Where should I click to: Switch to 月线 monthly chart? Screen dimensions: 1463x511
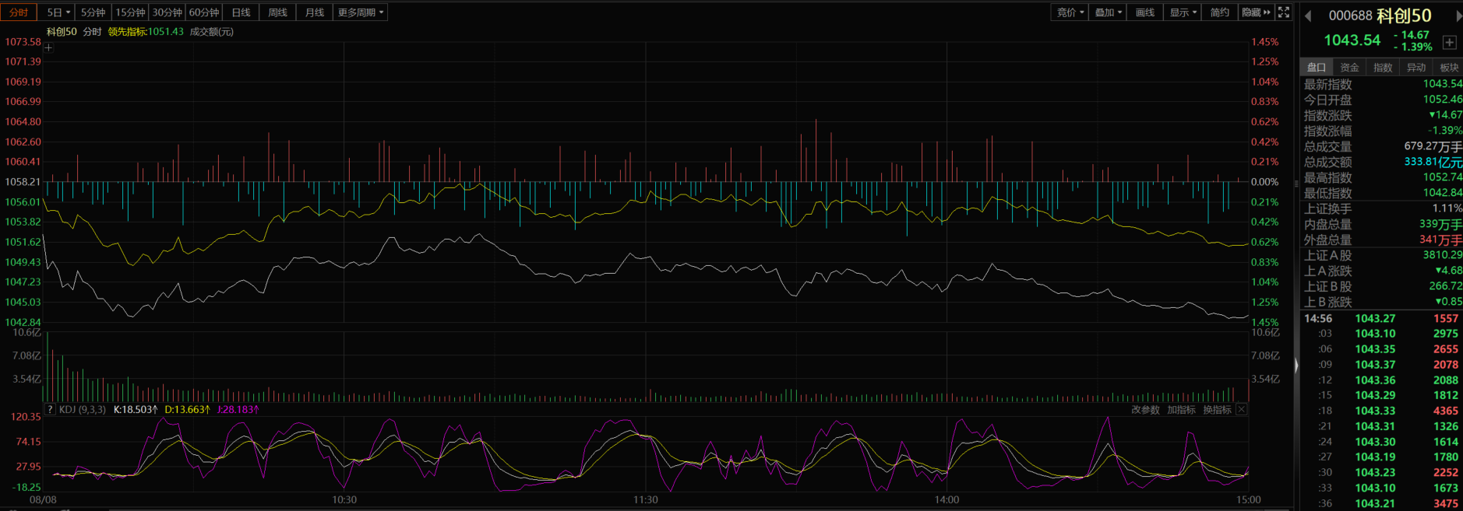[x=315, y=12]
